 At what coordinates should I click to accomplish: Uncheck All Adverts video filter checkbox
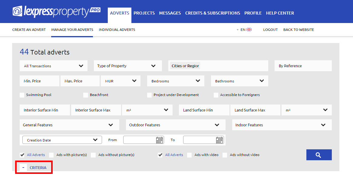(160, 155)
